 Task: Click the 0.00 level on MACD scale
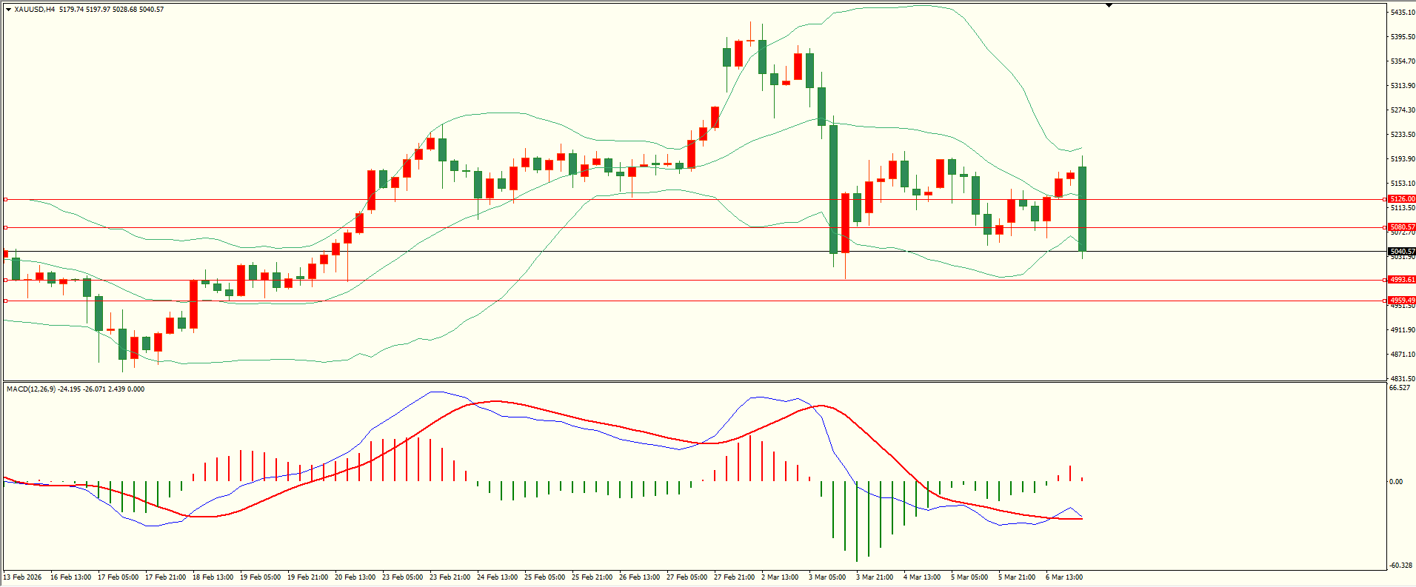click(1395, 481)
